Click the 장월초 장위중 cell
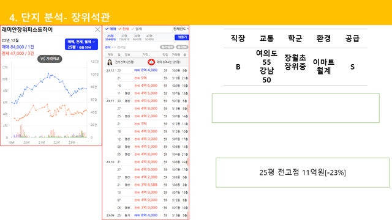The width and height of the screenshot is (392, 220). tap(295, 62)
